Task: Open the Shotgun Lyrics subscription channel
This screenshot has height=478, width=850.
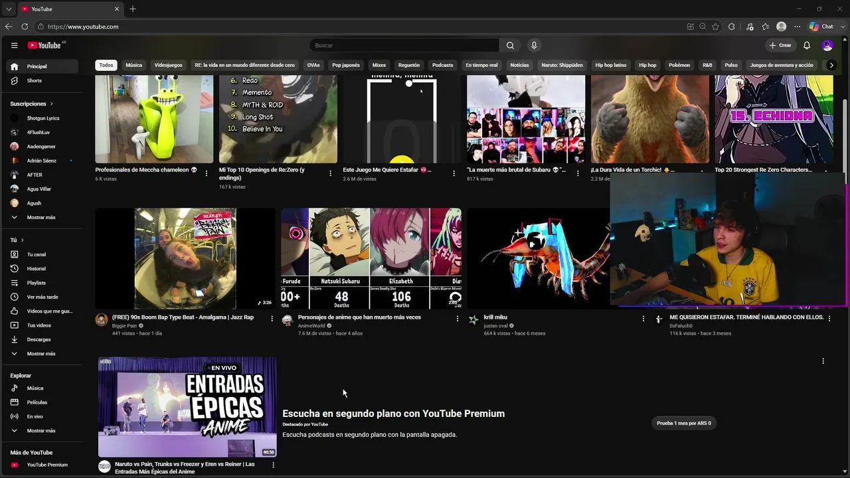Action: [x=43, y=118]
